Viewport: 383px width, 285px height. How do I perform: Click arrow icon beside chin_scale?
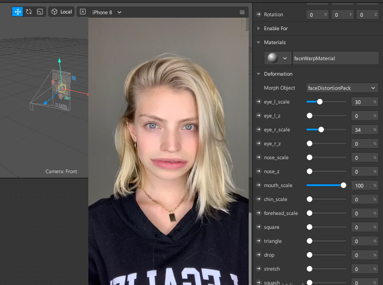tap(258, 199)
